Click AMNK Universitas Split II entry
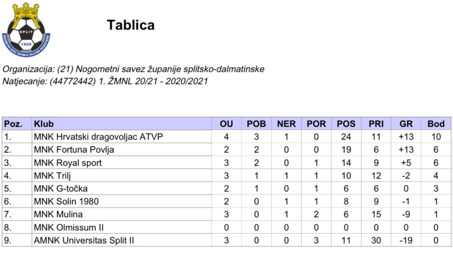The image size is (453, 254). point(84,241)
